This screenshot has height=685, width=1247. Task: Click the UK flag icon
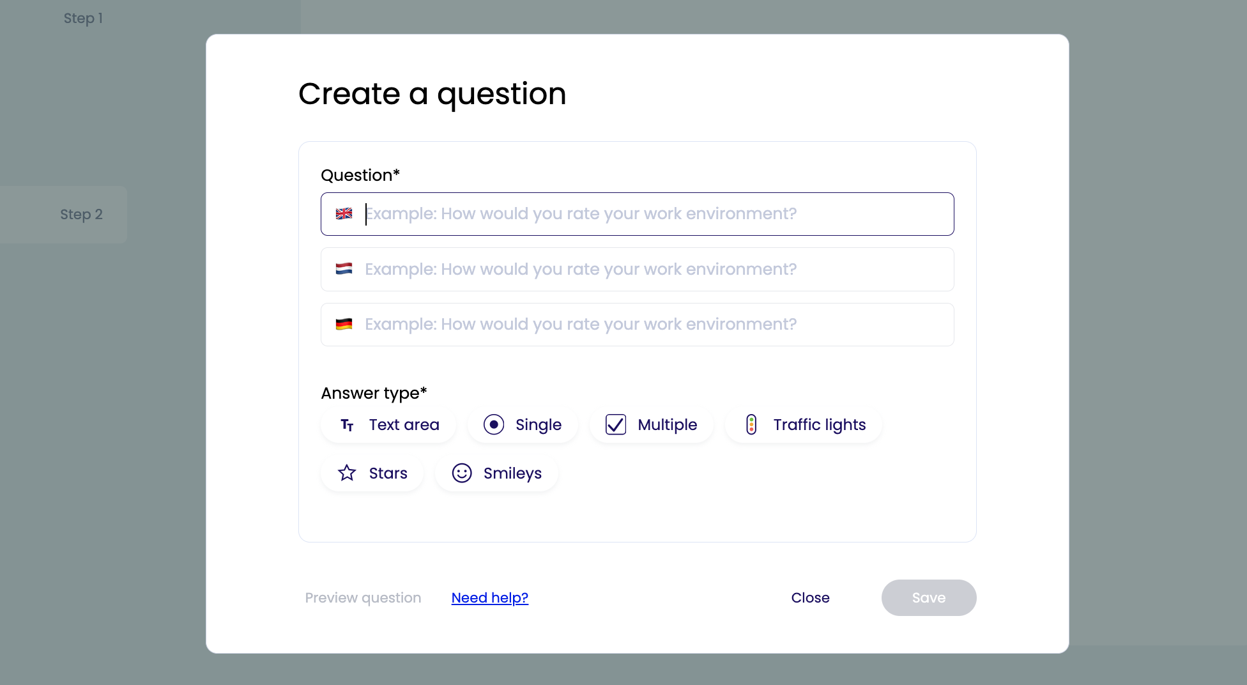tap(344, 214)
